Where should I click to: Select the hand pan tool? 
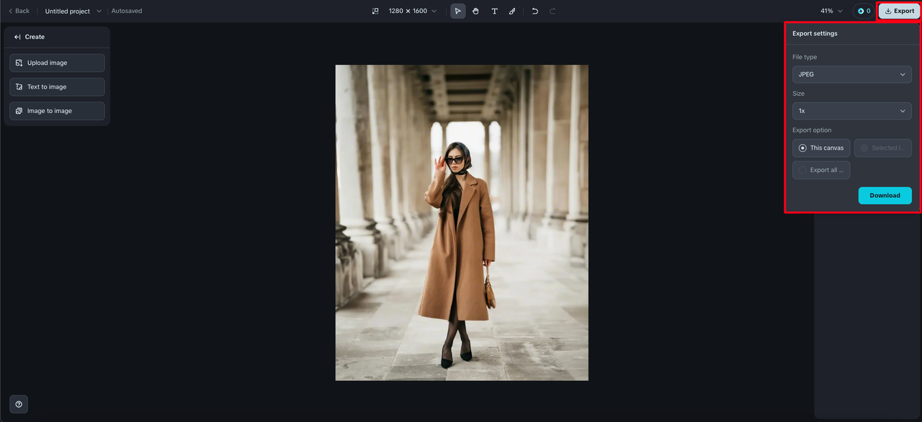pos(475,11)
